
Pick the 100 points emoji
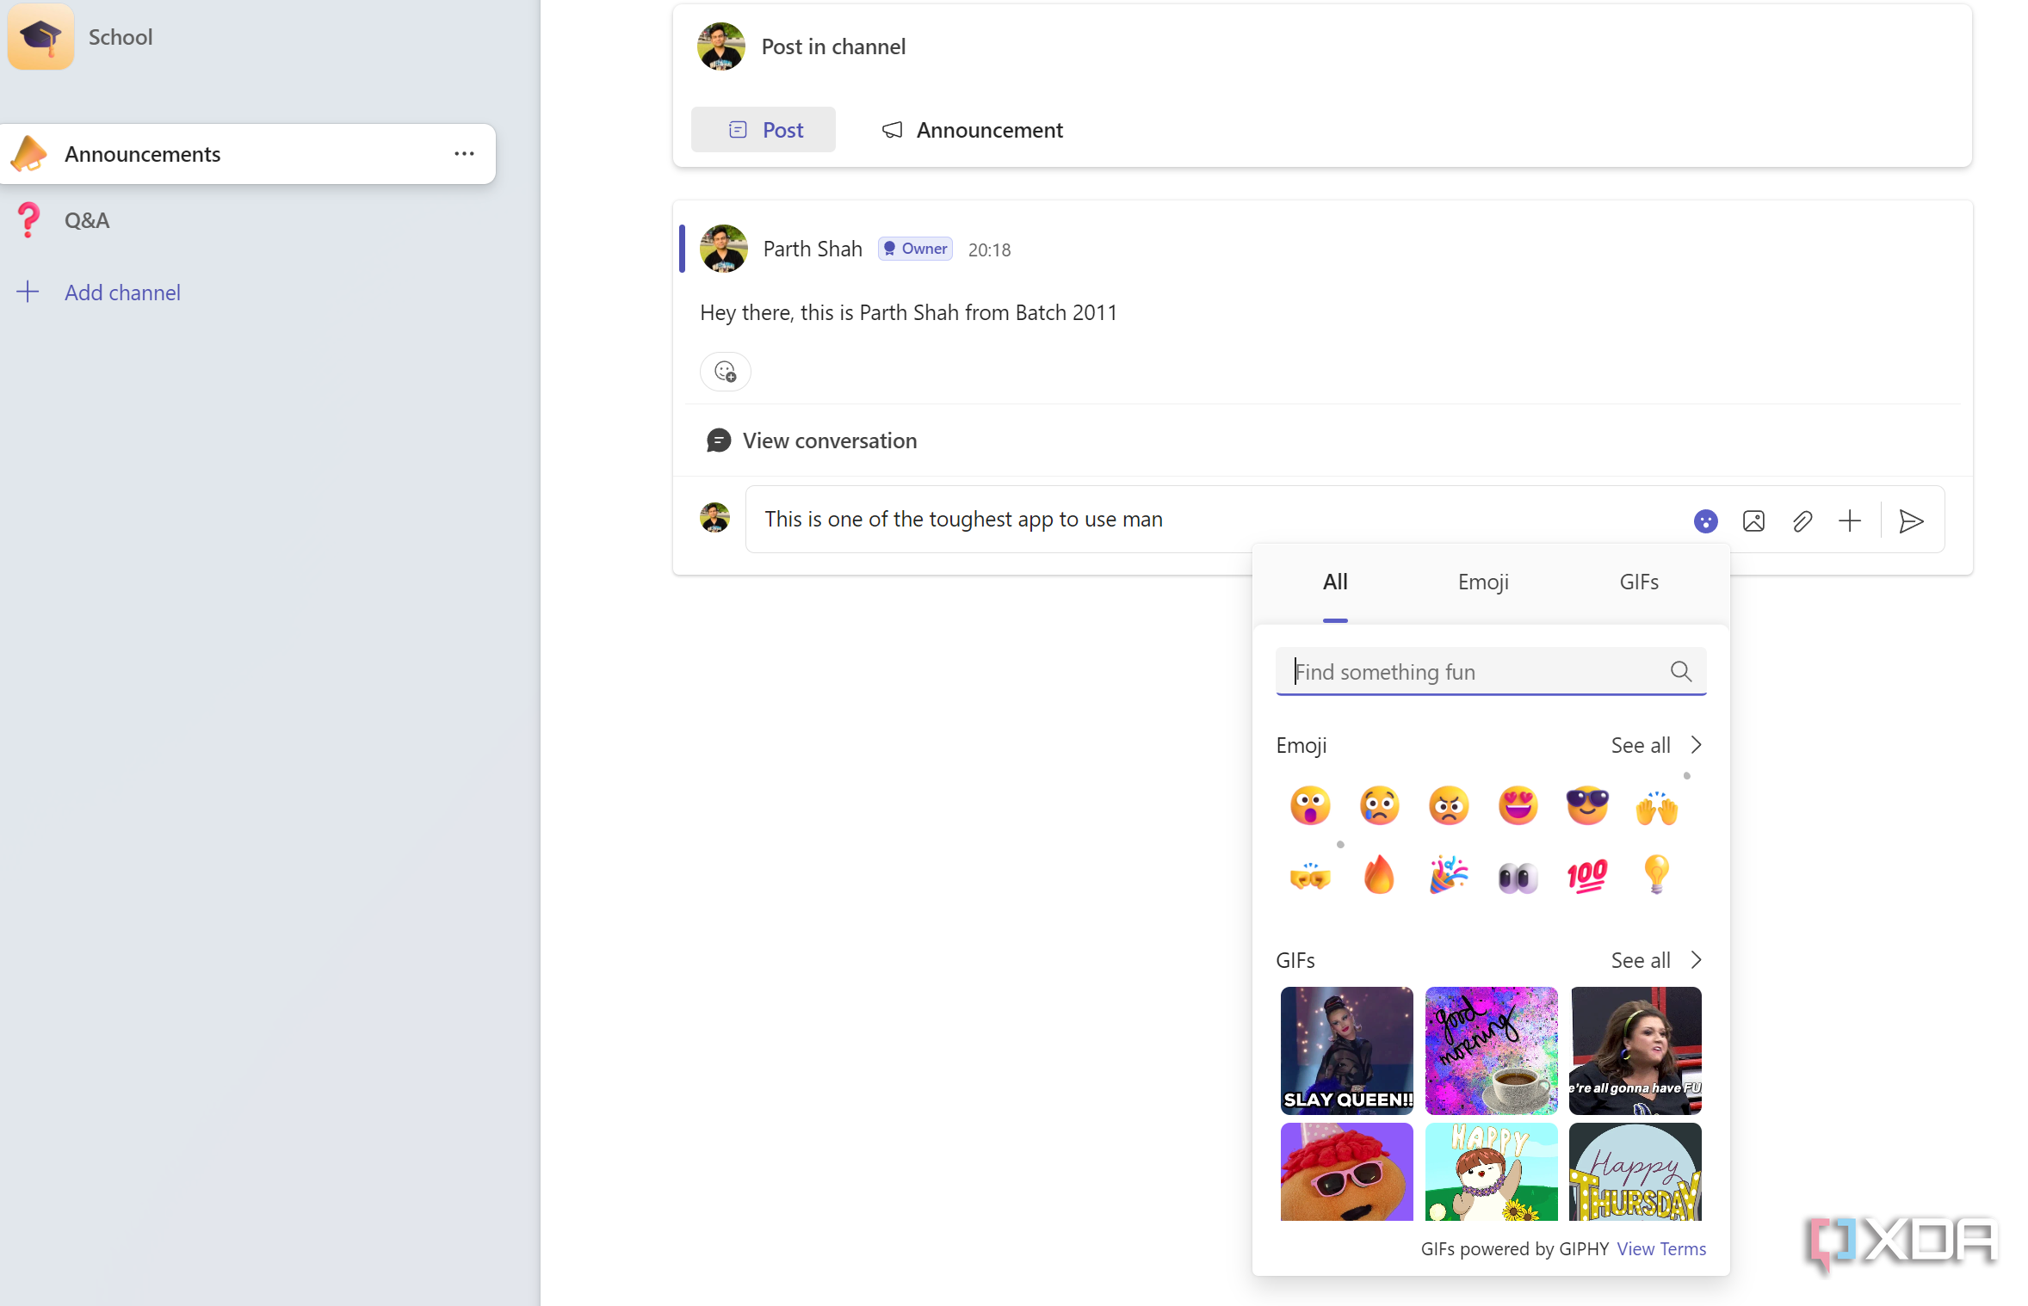click(1587, 876)
